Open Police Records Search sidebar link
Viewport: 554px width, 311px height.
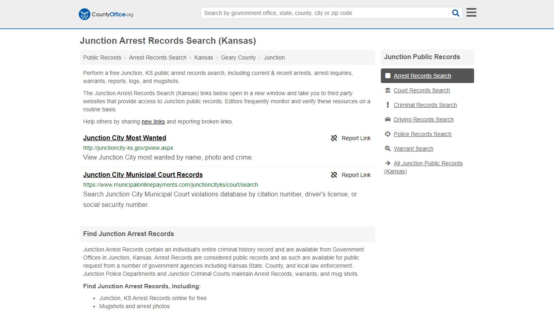pyautogui.click(x=422, y=134)
